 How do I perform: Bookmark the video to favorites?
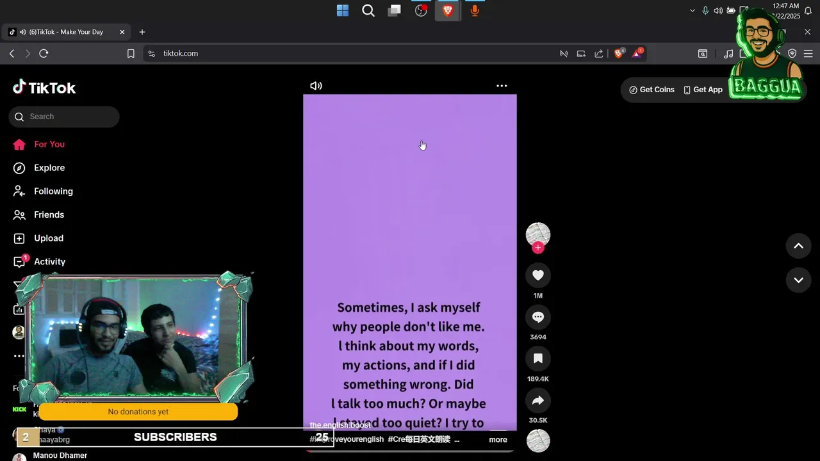click(x=538, y=359)
